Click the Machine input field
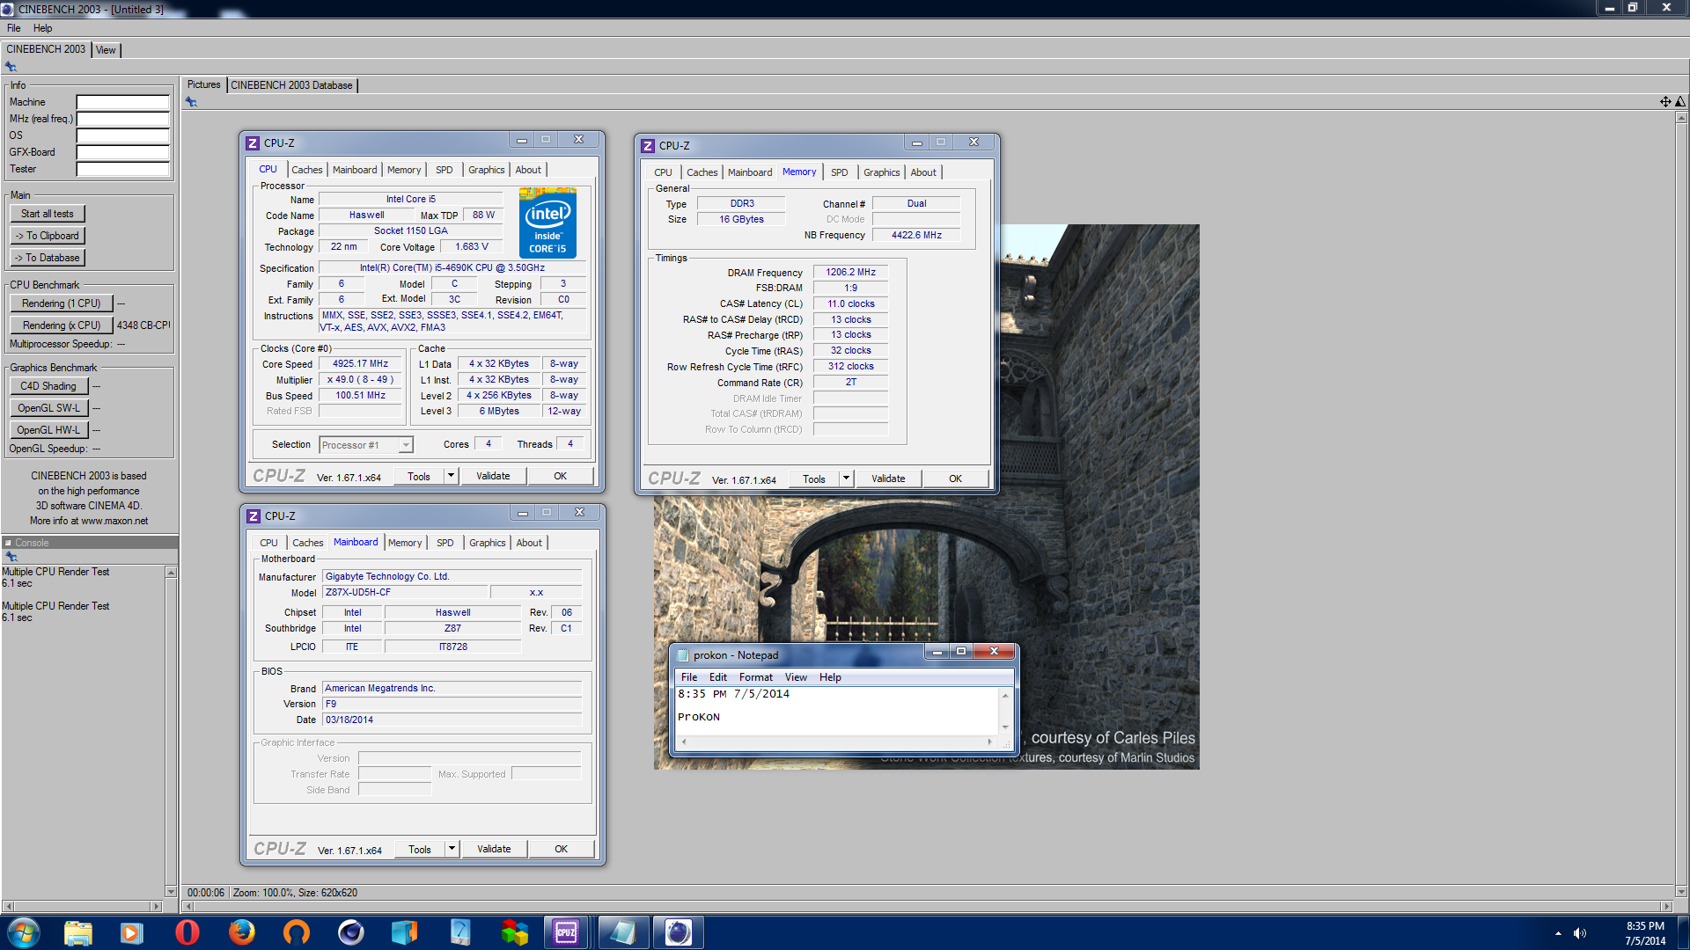 pyautogui.click(x=122, y=102)
